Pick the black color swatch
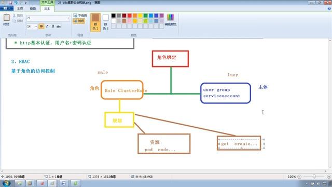The height and width of the screenshot is (187, 332). [x=114, y=16]
